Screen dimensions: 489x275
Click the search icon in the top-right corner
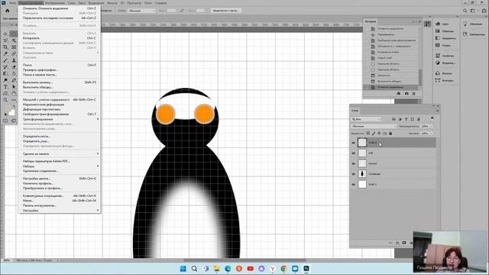(x=465, y=11)
